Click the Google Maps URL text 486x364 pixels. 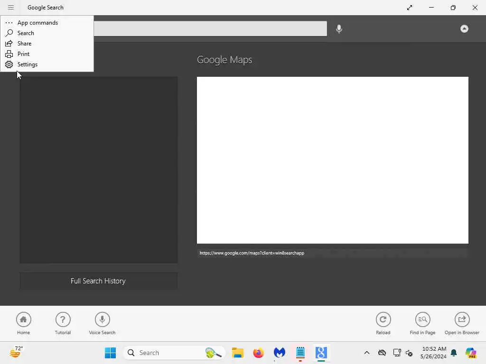[x=252, y=253]
